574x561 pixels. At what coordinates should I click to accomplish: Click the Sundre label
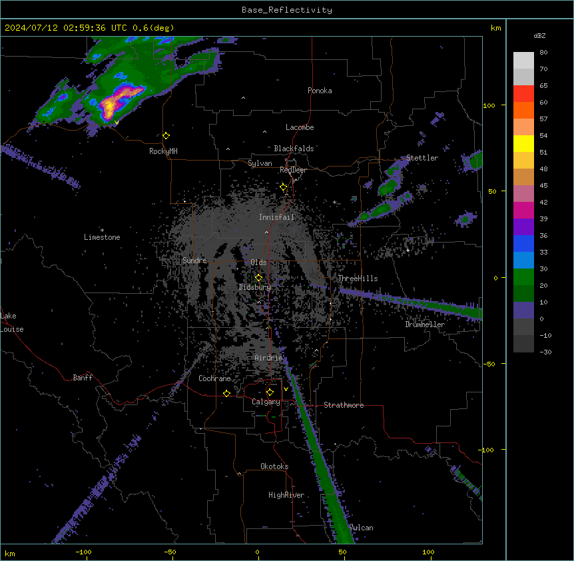coord(194,261)
